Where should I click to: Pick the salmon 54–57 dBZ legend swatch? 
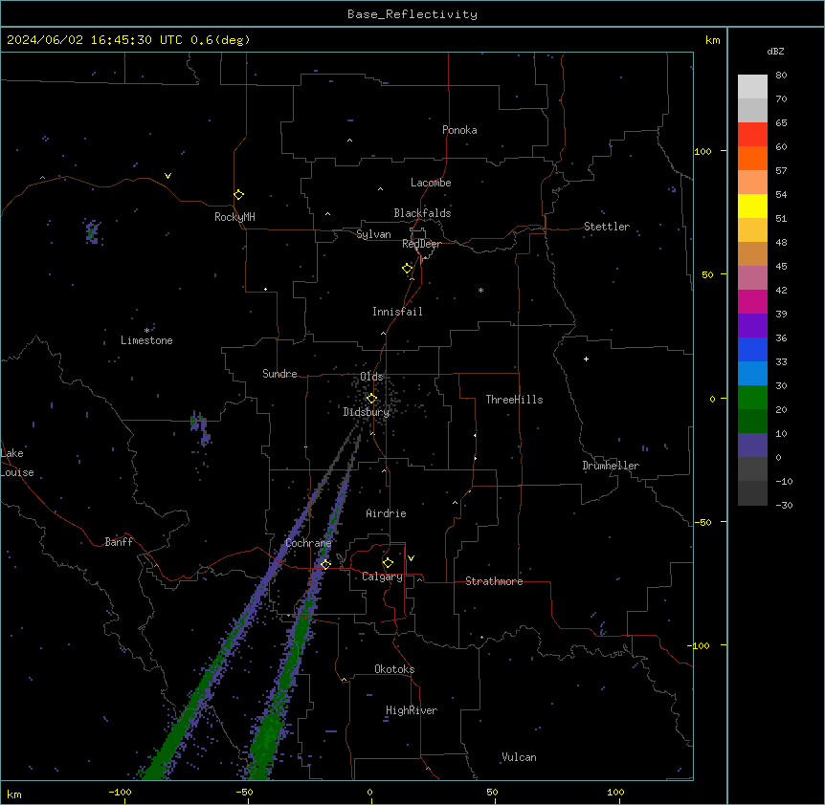coord(752,183)
